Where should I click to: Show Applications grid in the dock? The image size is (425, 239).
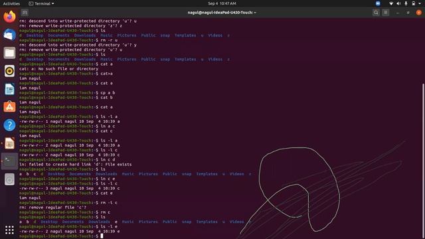coord(9,230)
